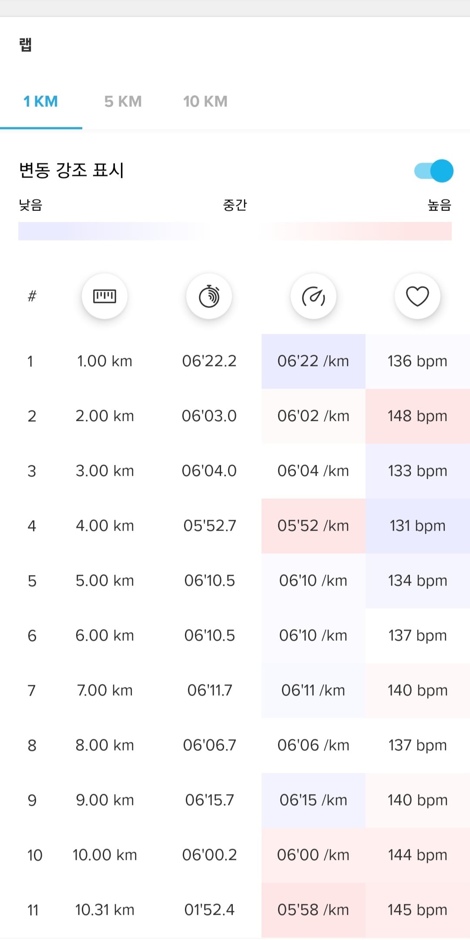Tap the # lap number header

32,296
